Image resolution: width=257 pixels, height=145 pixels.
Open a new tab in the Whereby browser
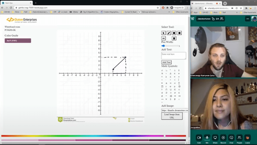[x=225, y=3]
